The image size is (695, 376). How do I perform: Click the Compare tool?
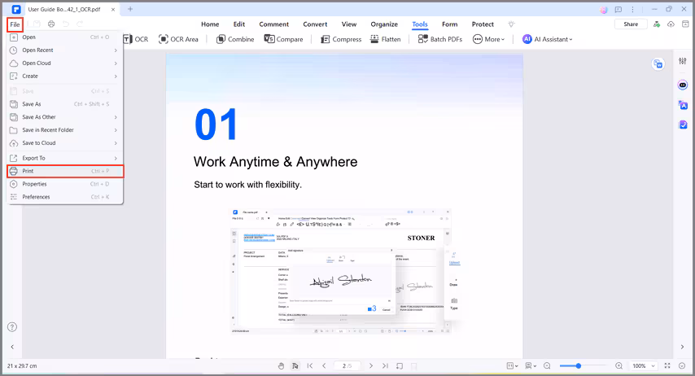pyautogui.click(x=284, y=39)
